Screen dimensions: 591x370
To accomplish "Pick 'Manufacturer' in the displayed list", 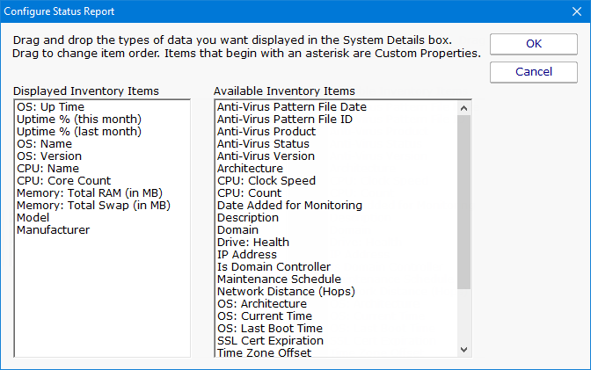I will 53,230.
